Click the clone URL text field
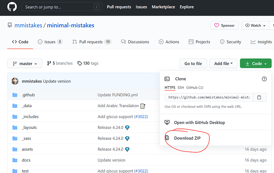Screen dimensions: 274x173 click(209, 97)
